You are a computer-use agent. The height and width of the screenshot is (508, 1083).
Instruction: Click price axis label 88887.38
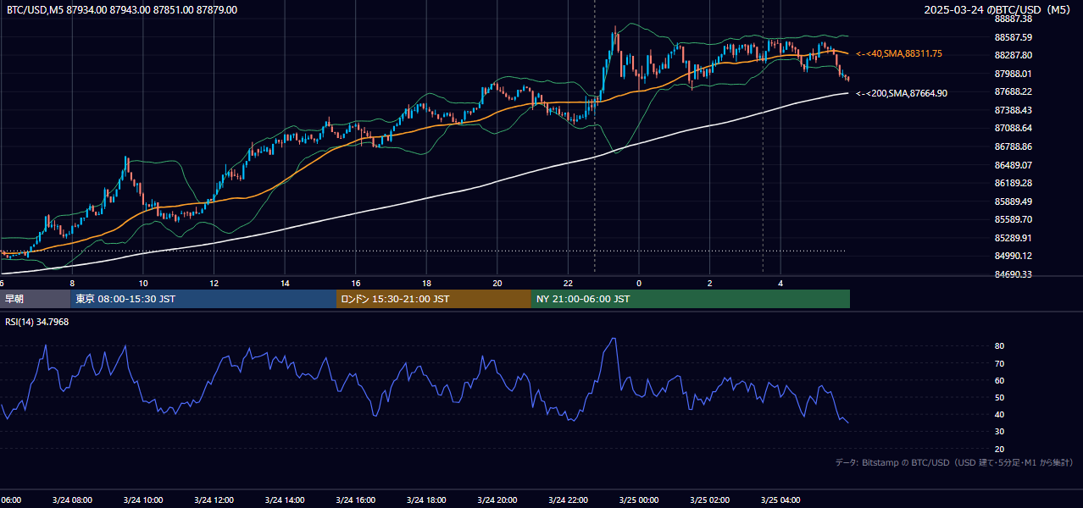[1014, 19]
